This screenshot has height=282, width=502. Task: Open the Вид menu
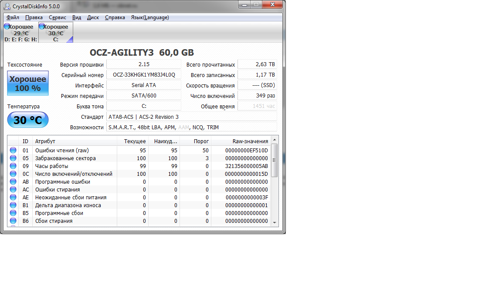pos(77,17)
